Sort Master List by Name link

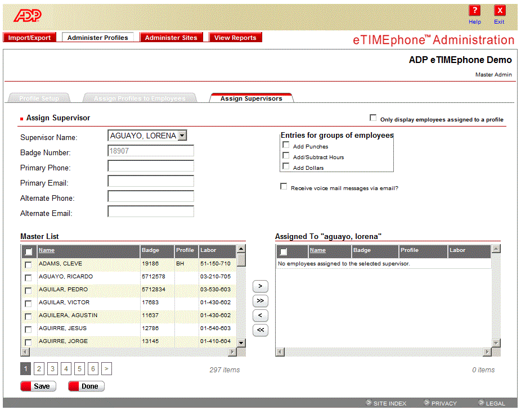pyautogui.click(x=47, y=250)
